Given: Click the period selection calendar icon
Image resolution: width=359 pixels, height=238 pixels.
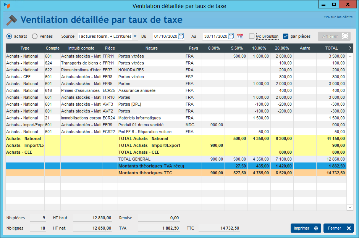Looking at the screenshot, I should 240,36.
